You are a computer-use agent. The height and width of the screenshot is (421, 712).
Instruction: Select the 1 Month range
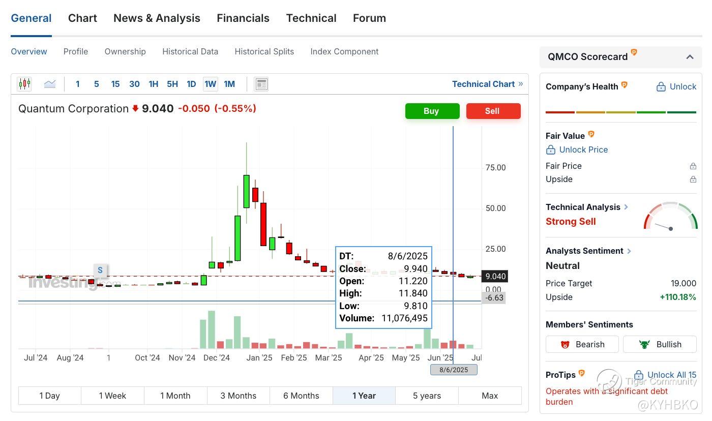click(x=175, y=396)
